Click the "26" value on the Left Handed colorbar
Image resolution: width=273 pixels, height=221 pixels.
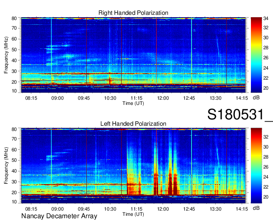point(266,167)
